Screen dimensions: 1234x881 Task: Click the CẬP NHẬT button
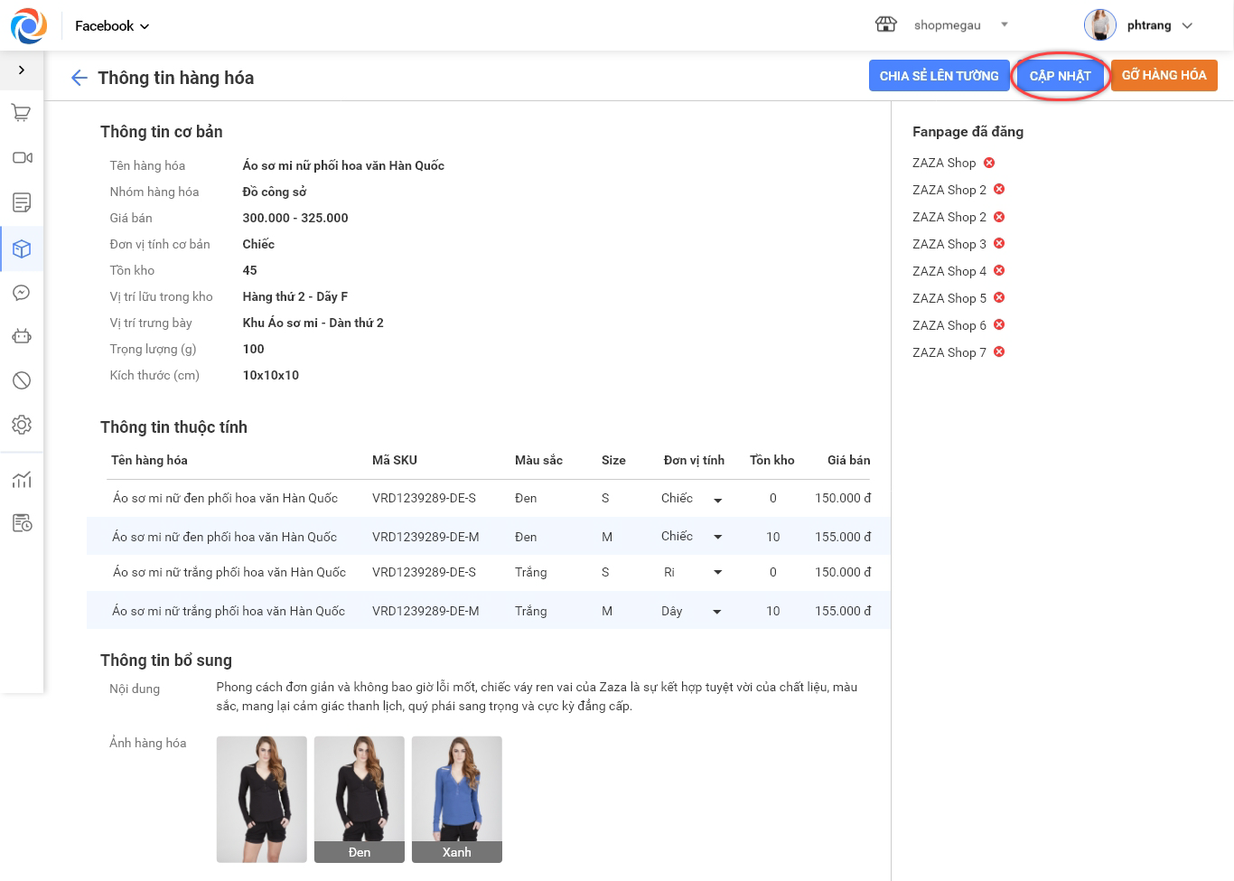tap(1060, 76)
